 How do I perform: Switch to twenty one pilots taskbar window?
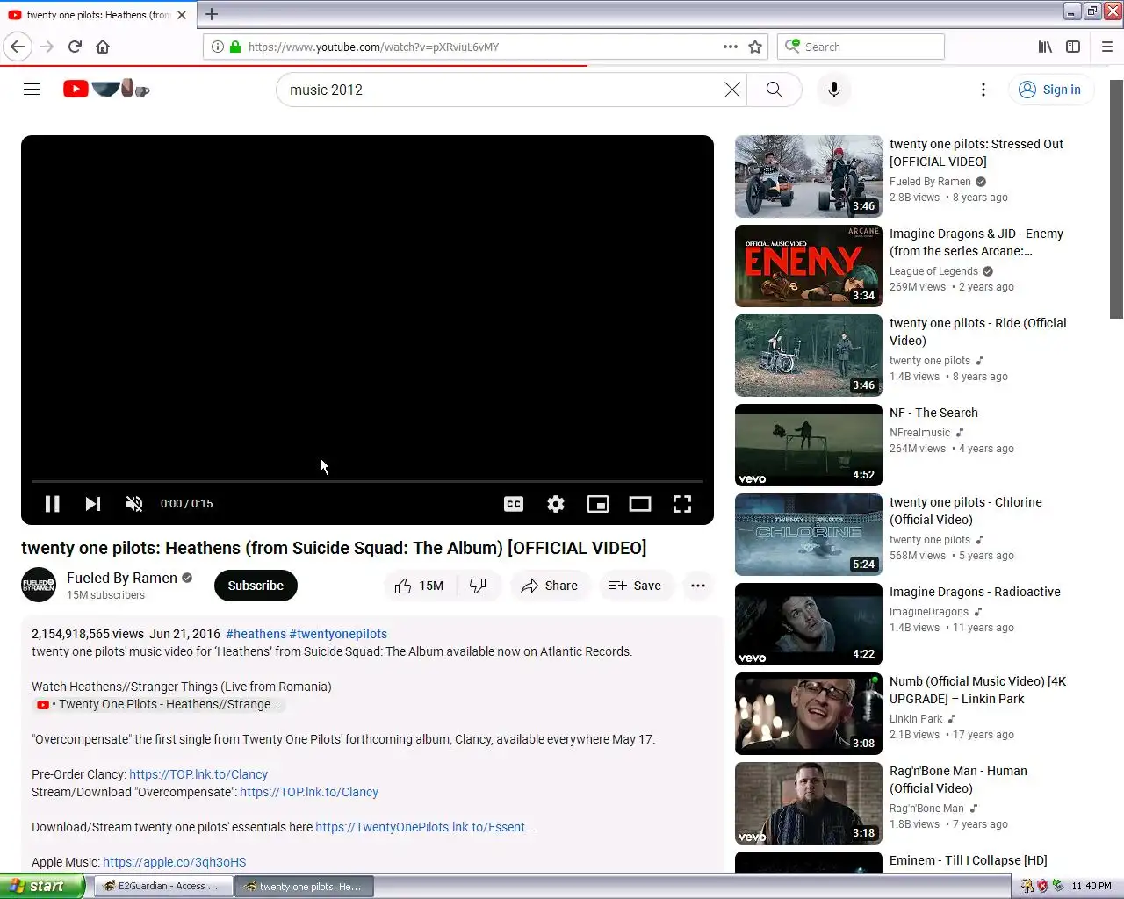tap(304, 887)
